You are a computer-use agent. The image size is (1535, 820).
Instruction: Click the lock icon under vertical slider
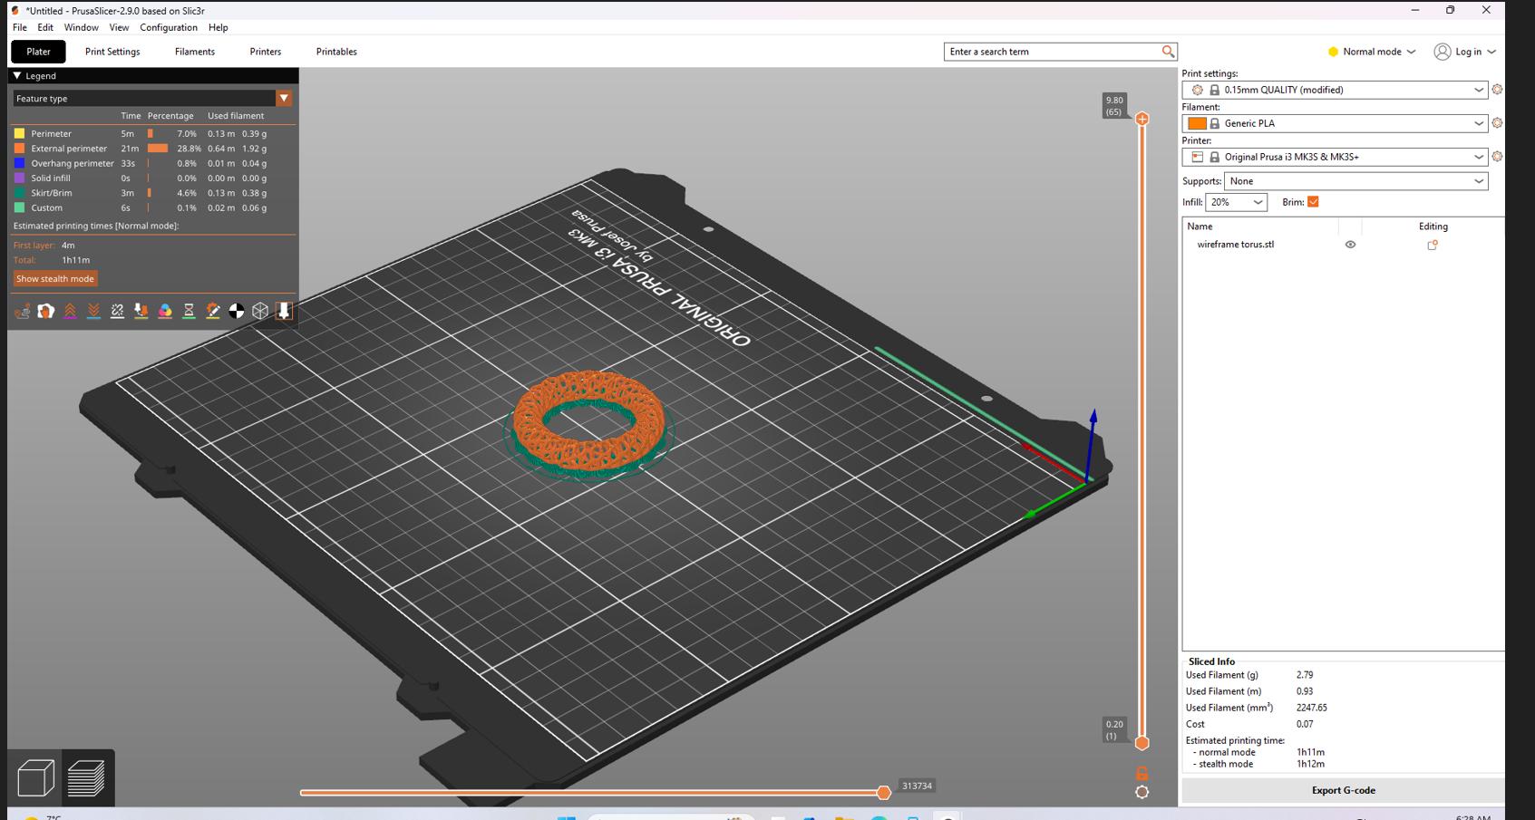1142,773
